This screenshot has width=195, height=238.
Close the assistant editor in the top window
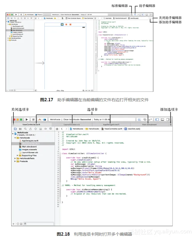click(x=152, y=18)
